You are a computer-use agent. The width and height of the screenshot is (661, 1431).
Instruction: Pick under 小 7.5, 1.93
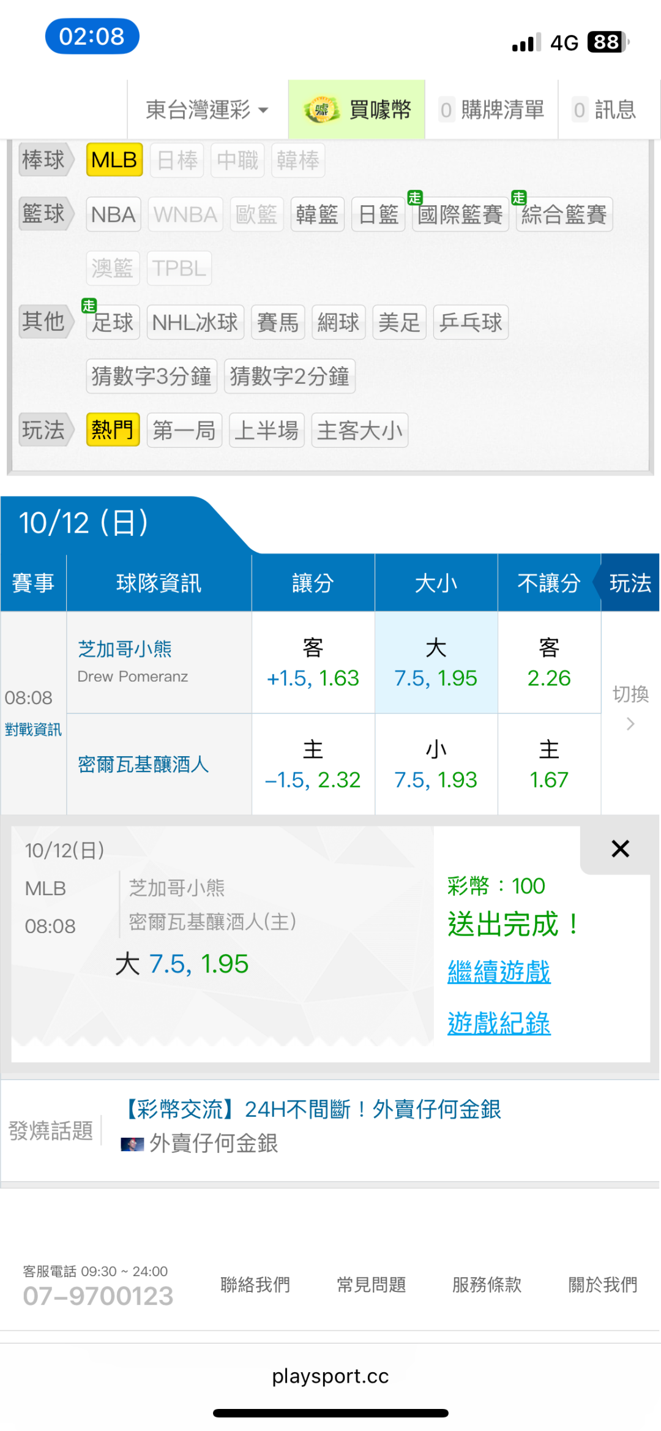click(436, 764)
